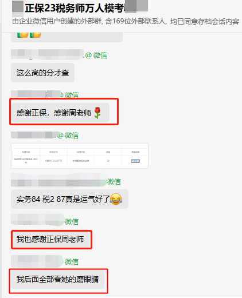Click the 微信 label above 实务84 message
242x298 pixels.
coord(114,182)
